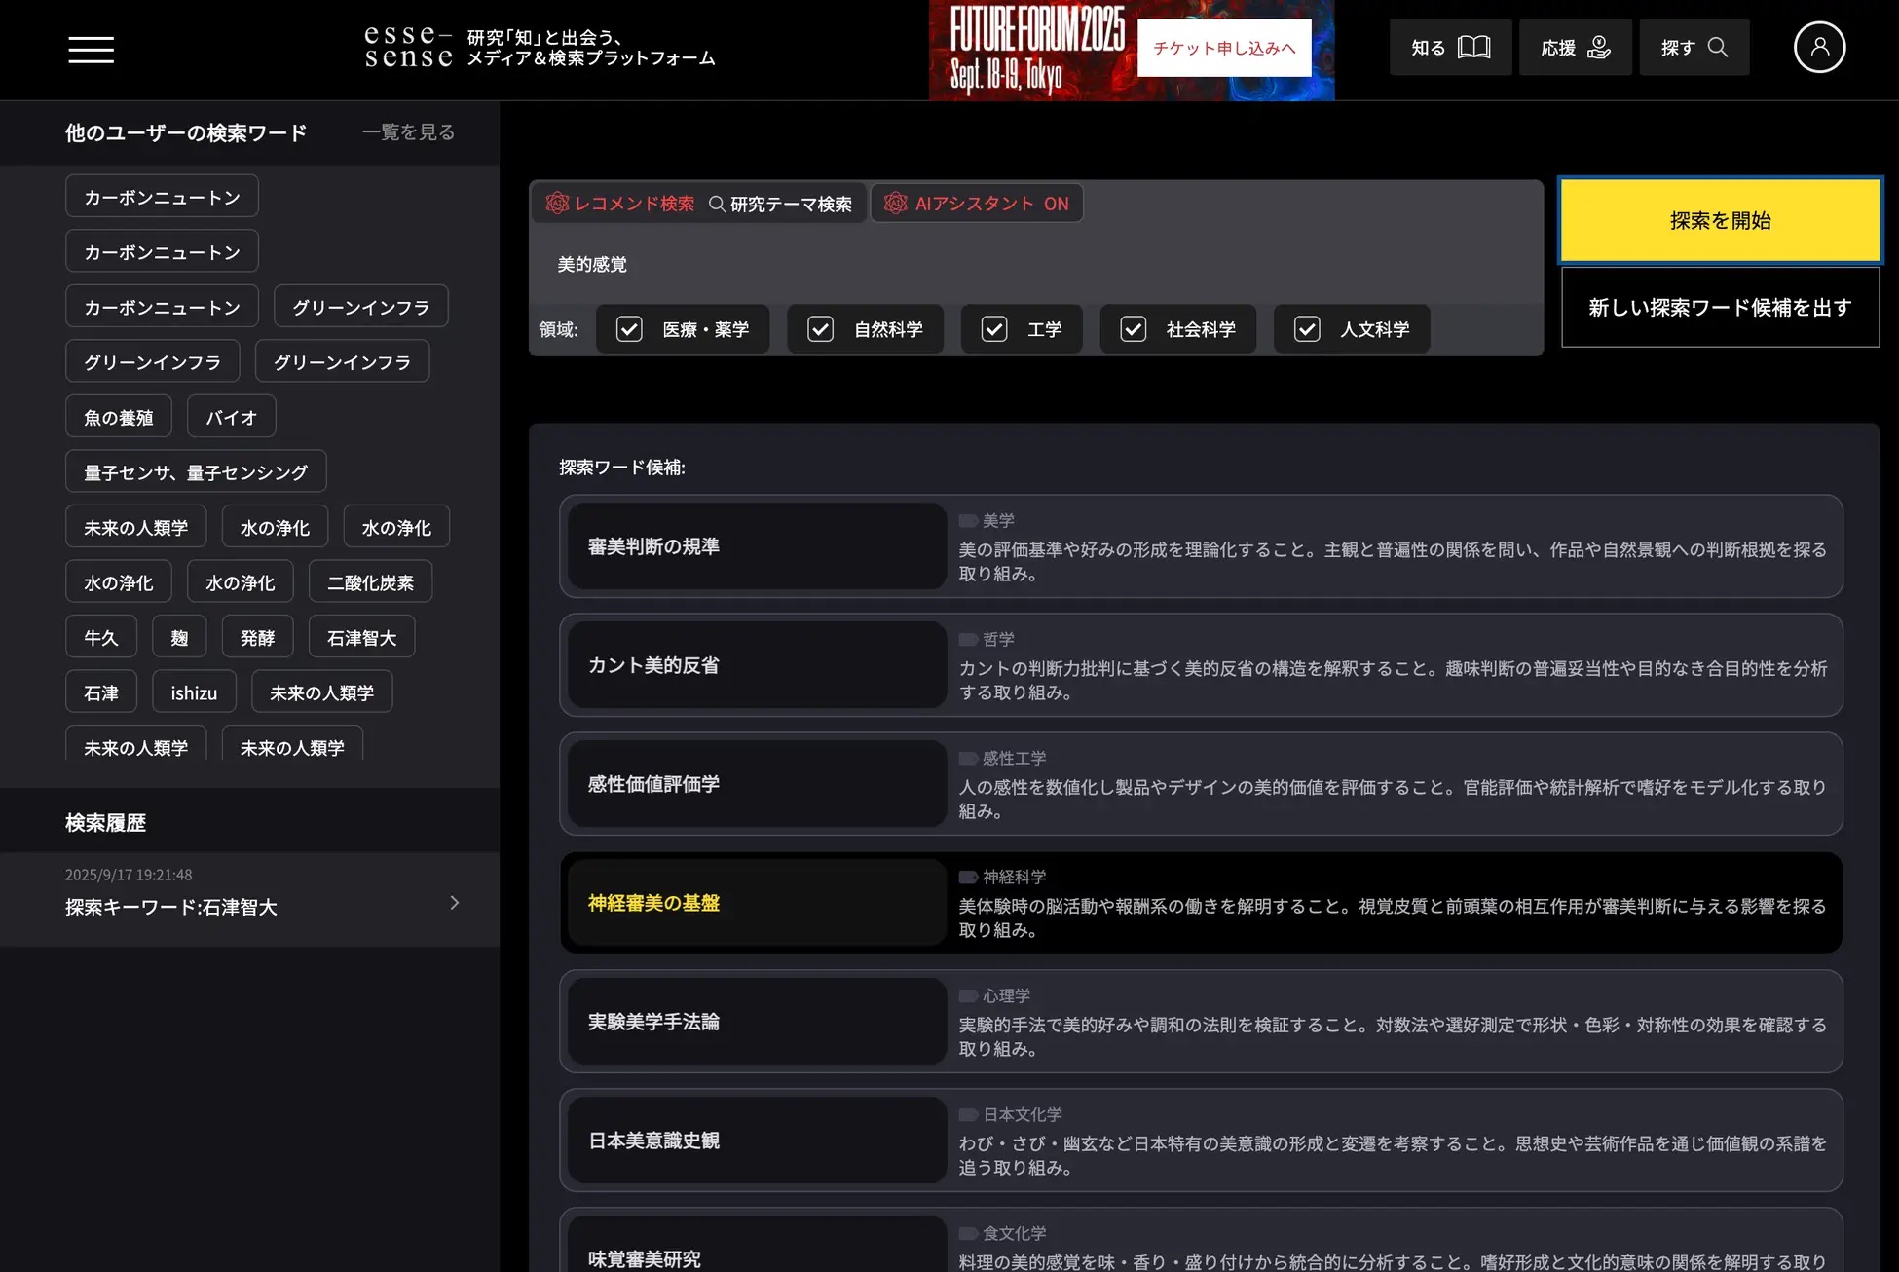Click the esse-sense logo

pos(408,47)
